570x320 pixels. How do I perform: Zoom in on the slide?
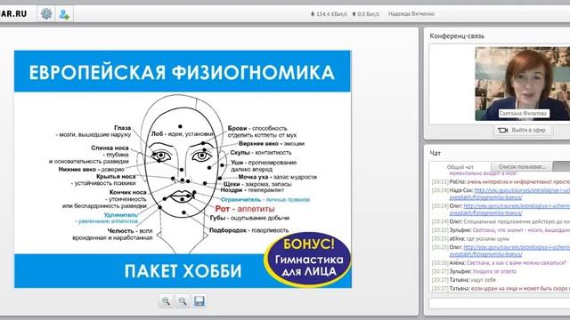point(166,300)
